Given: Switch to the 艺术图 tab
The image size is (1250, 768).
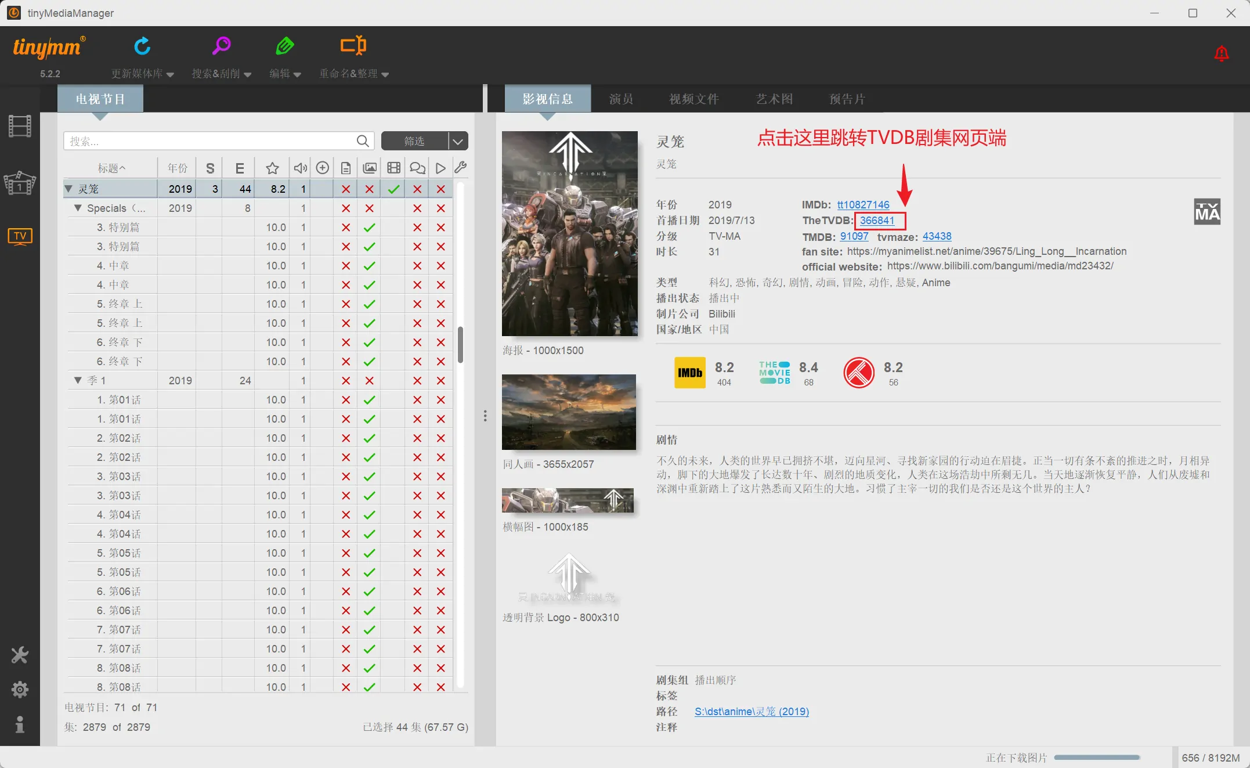Looking at the screenshot, I should (x=774, y=99).
